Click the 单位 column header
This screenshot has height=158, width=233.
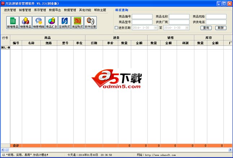(79, 43)
